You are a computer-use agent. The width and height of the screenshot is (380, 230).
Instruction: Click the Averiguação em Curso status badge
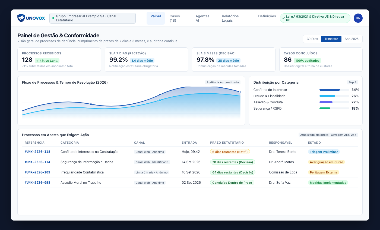pos(327,162)
